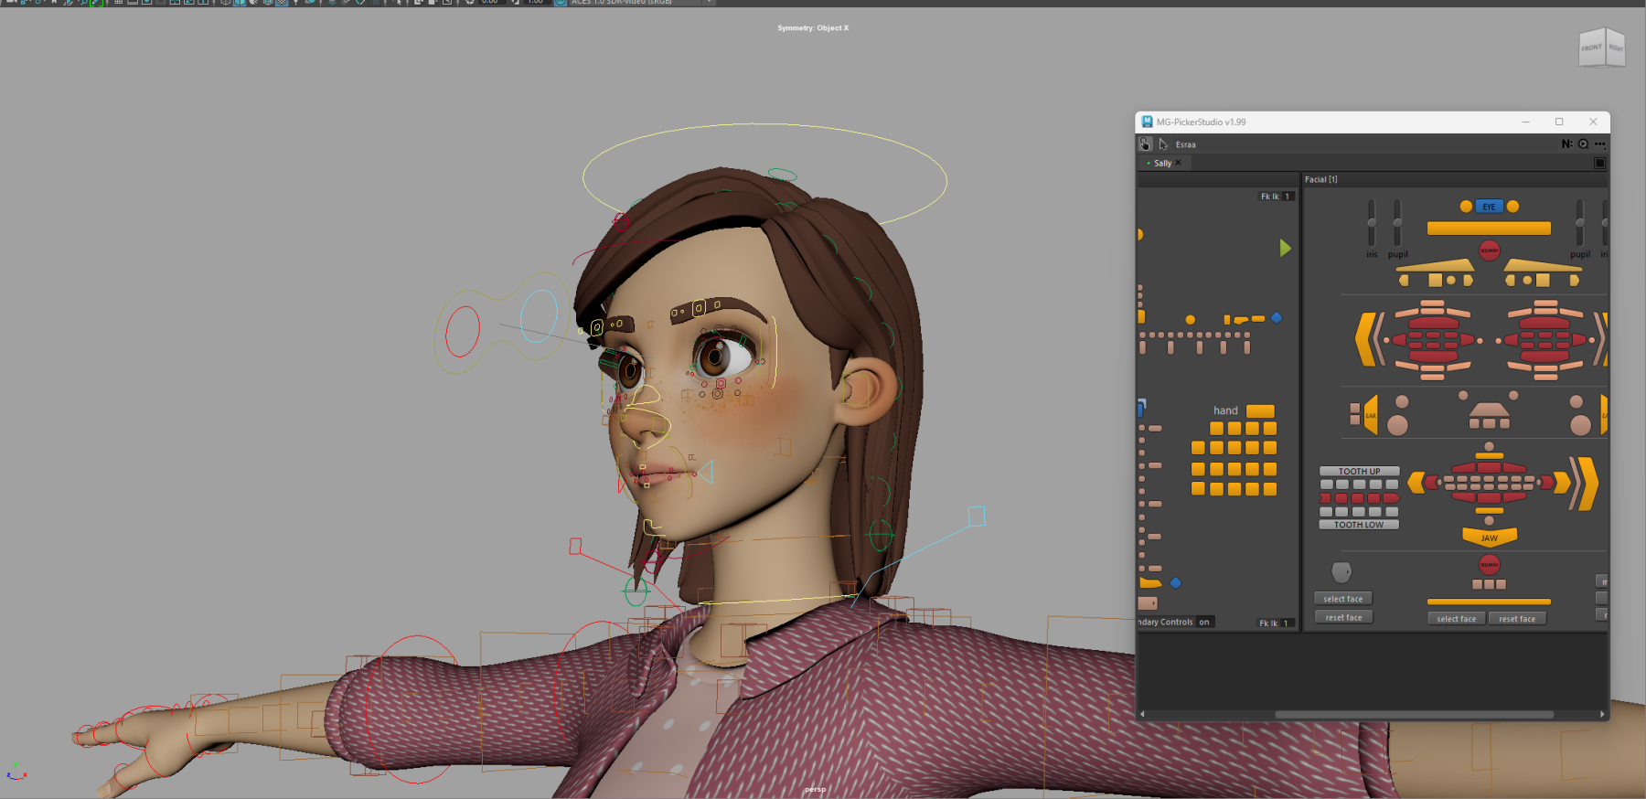Select the lower blue diamond control
Image resolution: width=1646 pixels, height=799 pixels.
[x=1176, y=583]
